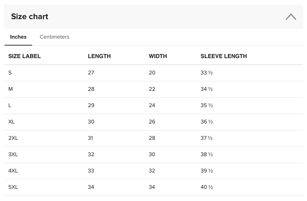
Task: Click the M size label cell
Action: tap(11, 89)
